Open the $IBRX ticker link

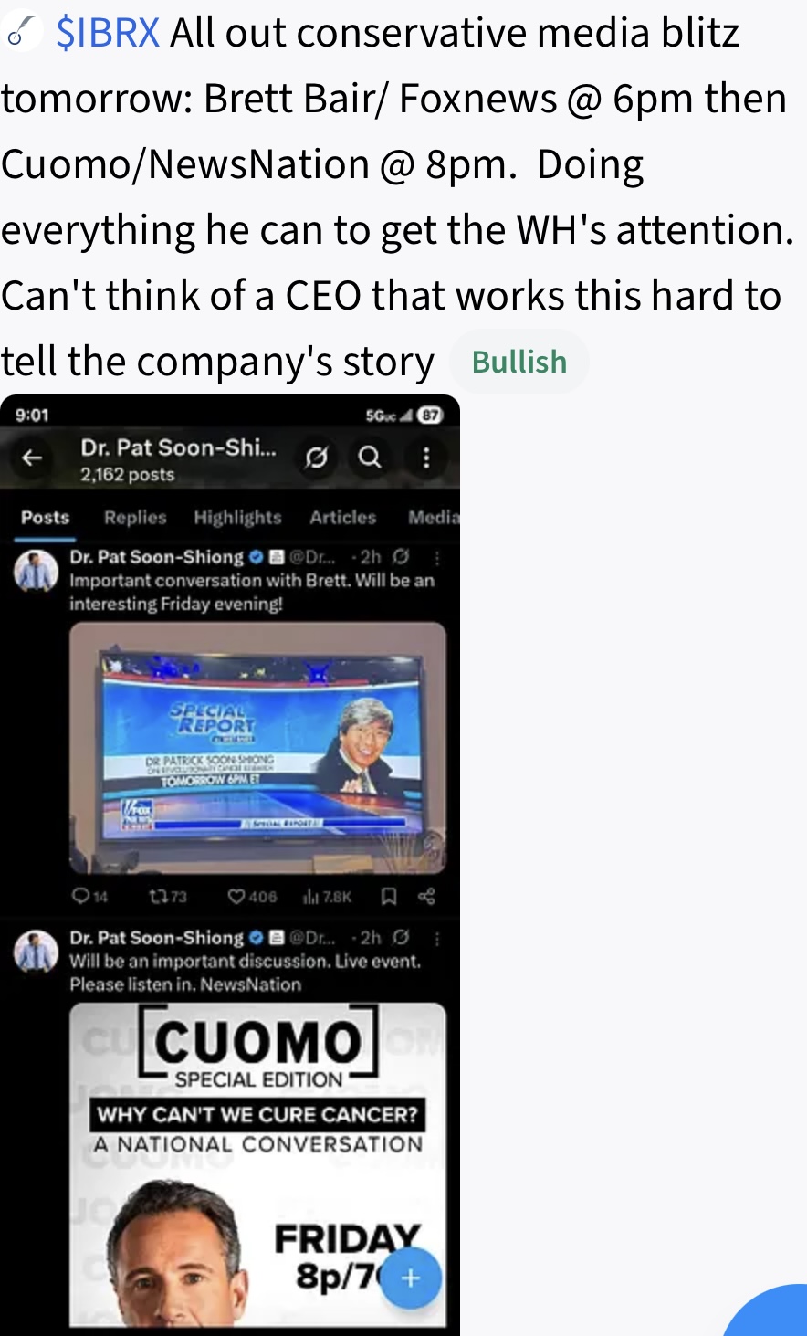pos(108,33)
